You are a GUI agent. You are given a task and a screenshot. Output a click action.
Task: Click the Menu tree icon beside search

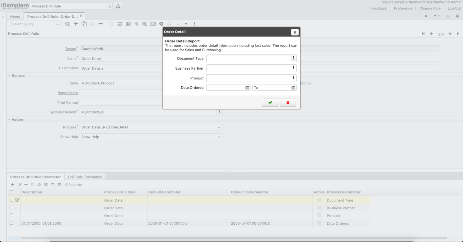(x=118, y=6)
